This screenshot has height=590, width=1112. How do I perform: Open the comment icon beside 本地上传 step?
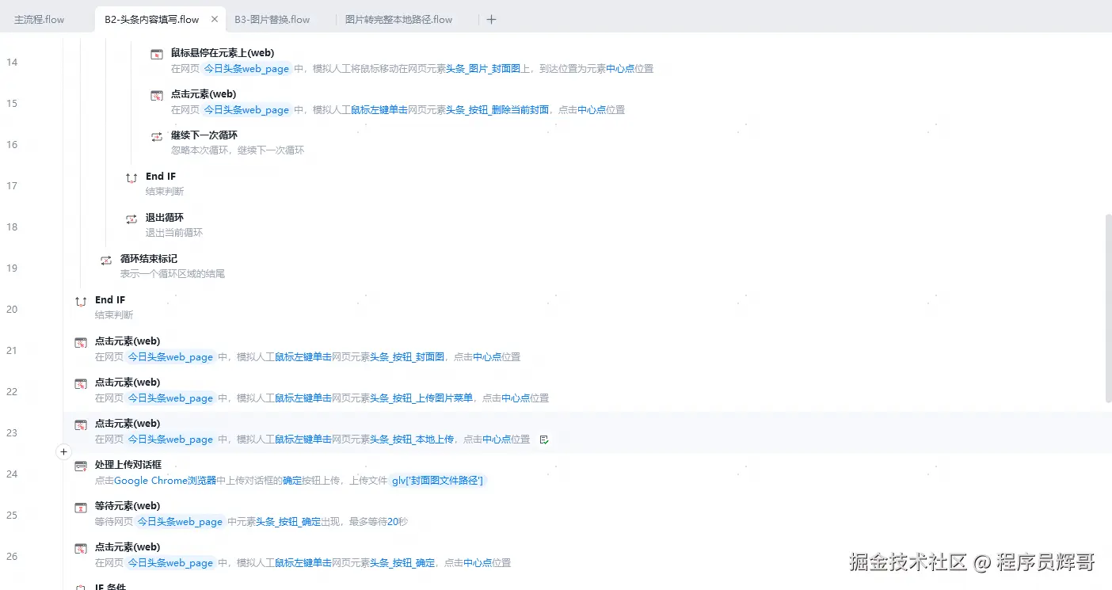544,439
